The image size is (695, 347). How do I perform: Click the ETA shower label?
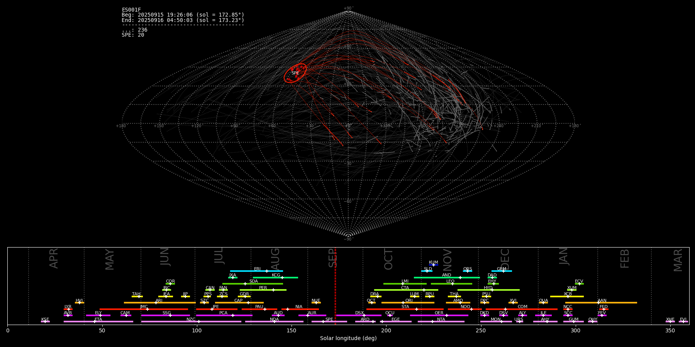(x=98, y=320)
